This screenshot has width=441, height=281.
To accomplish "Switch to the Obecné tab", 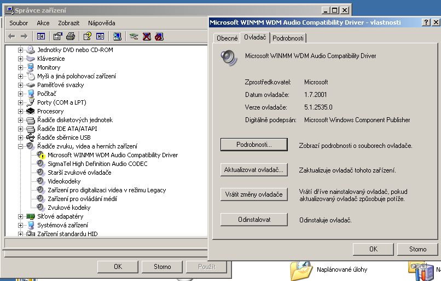I will 227,38.
